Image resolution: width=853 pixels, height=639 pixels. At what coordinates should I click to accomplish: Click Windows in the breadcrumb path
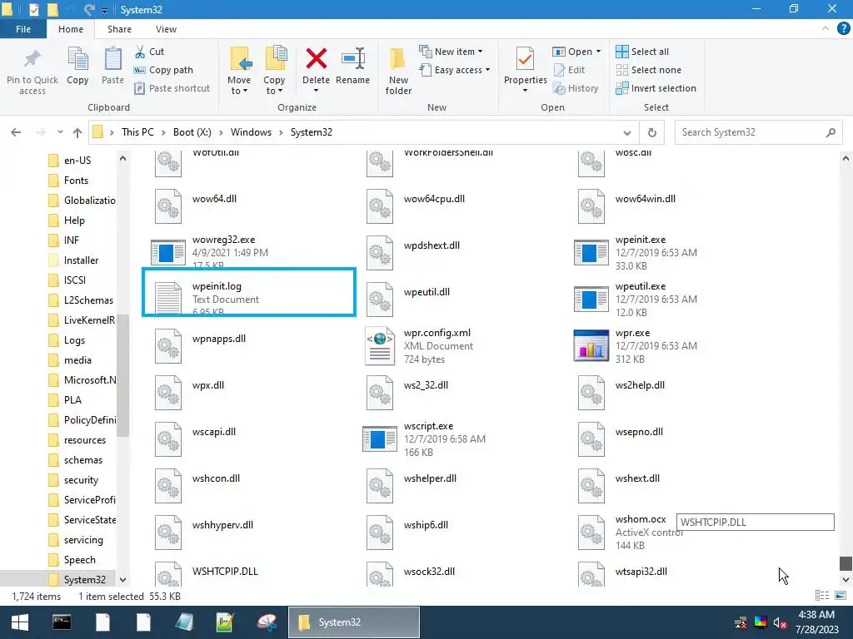[x=251, y=132]
